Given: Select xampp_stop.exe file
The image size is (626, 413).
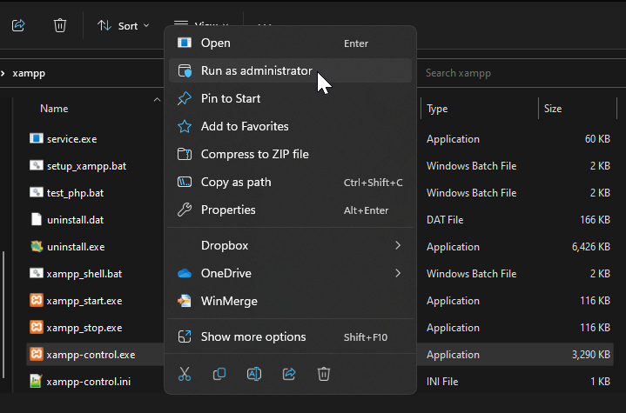Looking at the screenshot, I should (84, 328).
